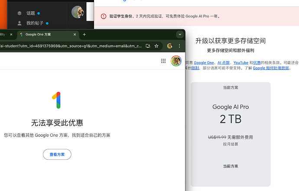The image size is (299, 191).
Task: Click the Google One logo
Action: (57, 100)
